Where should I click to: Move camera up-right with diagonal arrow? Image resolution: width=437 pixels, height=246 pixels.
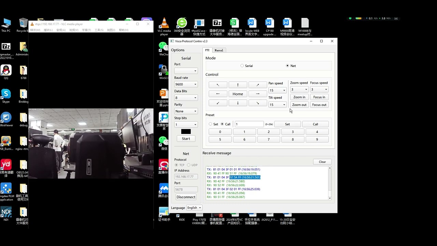(258, 85)
